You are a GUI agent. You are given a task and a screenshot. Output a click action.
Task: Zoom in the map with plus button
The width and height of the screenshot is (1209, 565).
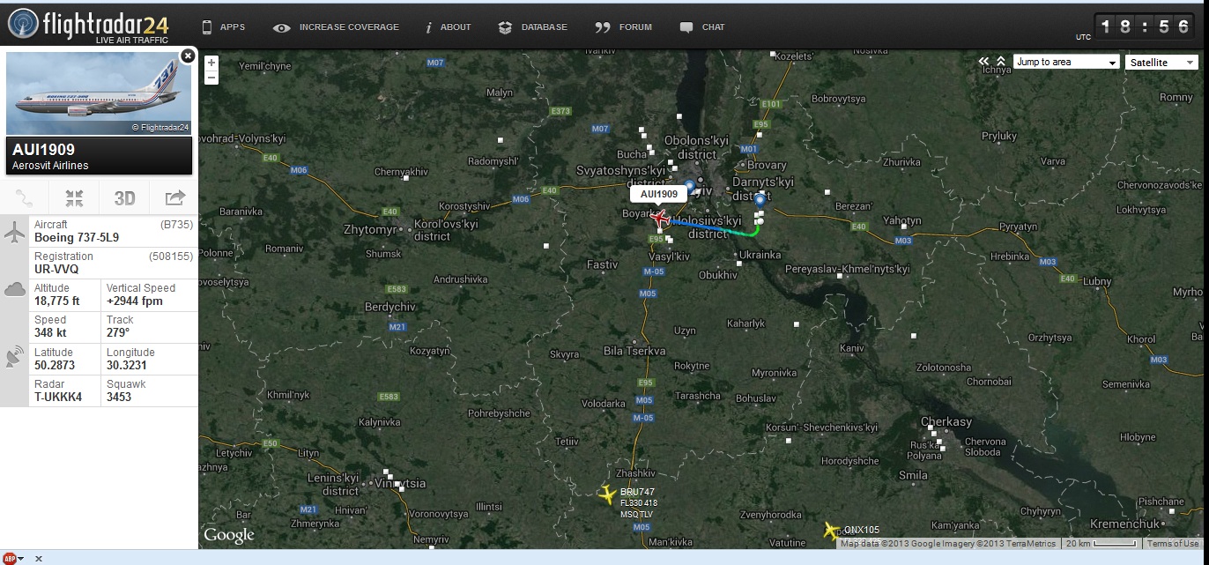tap(211, 63)
